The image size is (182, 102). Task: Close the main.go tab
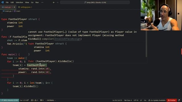(15, 7)
